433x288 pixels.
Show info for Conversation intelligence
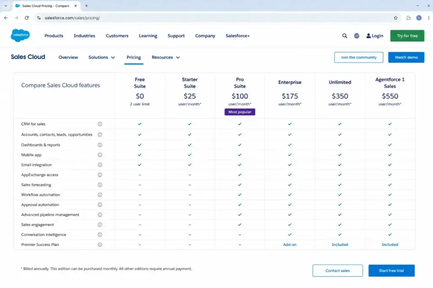click(100, 234)
